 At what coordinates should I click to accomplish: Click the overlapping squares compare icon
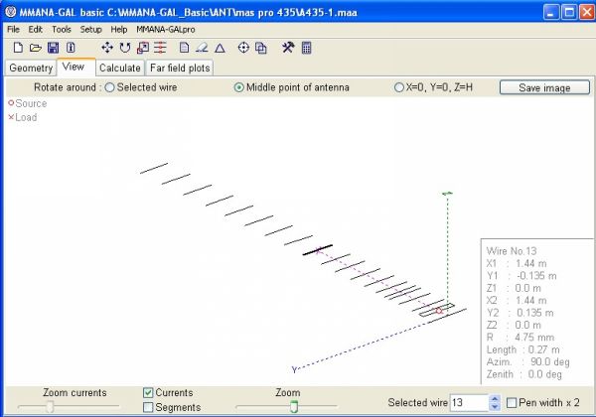click(260, 48)
